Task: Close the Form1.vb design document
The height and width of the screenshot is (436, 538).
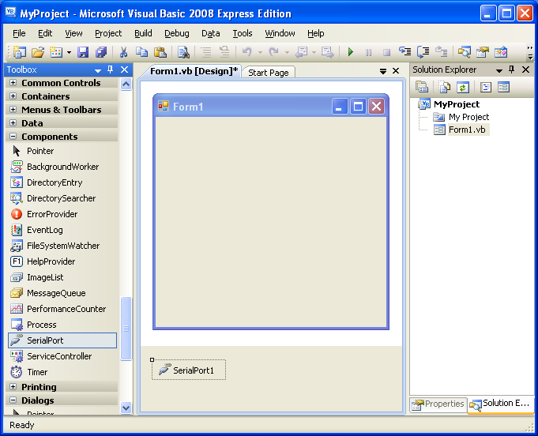Action: (396, 71)
